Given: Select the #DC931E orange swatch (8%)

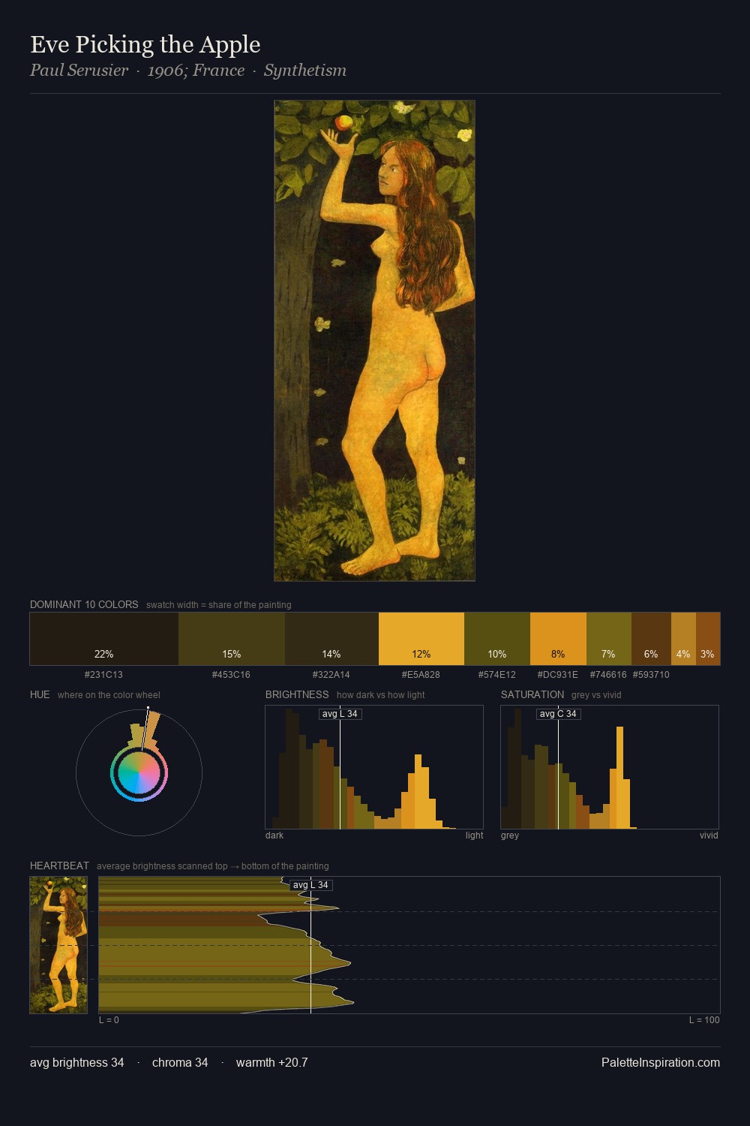Looking at the screenshot, I should 558,639.
